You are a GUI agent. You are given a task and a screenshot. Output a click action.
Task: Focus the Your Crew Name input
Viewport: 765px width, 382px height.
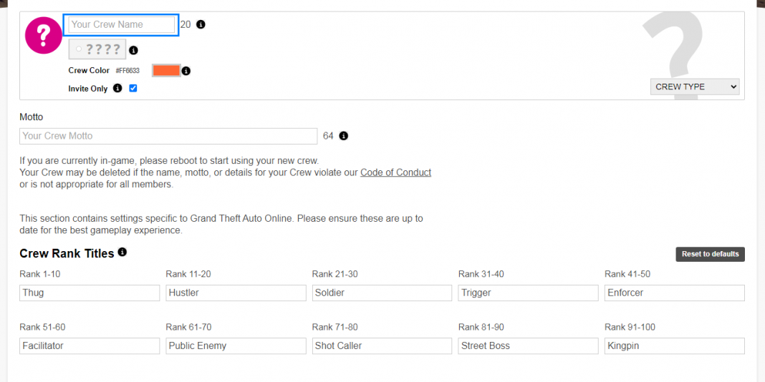tap(121, 24)
